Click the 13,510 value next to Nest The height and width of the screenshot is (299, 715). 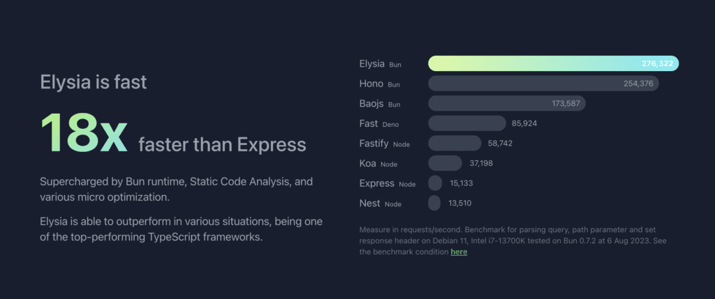[460, 204]
